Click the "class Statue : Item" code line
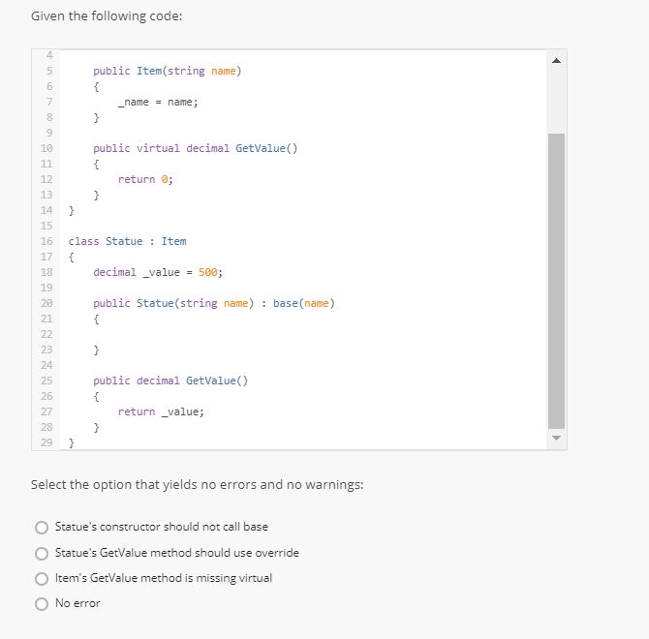Screen dimensions: 649x639 click(127, 241)
